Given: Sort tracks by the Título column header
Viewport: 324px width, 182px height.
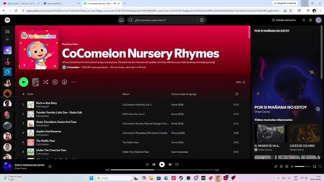Looking at the screenshot, I should coord(30,94).
